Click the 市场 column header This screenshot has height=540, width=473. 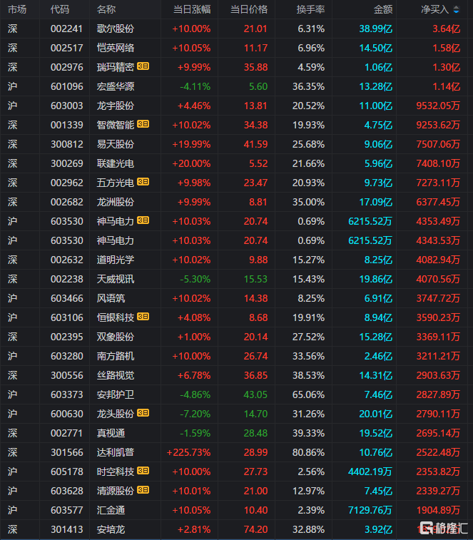[17, 10]
